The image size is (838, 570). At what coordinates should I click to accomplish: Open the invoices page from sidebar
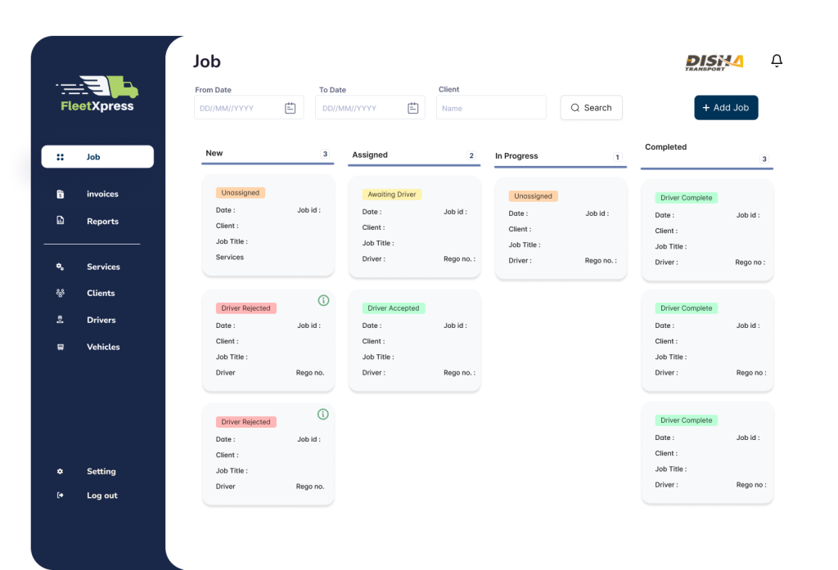(101, 195)
